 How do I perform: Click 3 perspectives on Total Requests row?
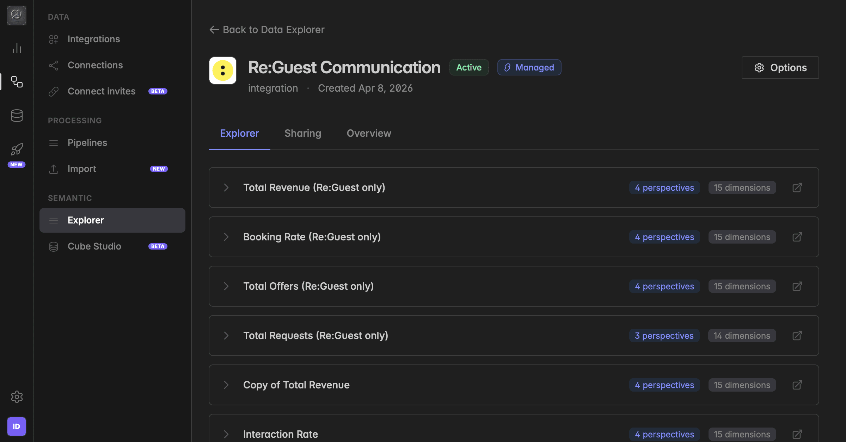tap(664, 336)
